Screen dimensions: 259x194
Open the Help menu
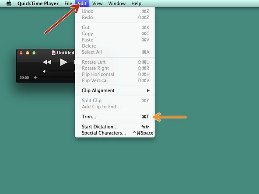136,3
